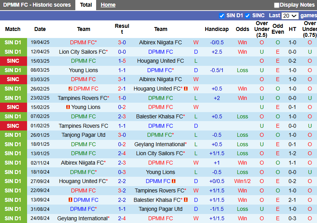The image size is (317, 223).
Task: Click red card icon before Young Lions 15/02/25
Action: (68, 107)
